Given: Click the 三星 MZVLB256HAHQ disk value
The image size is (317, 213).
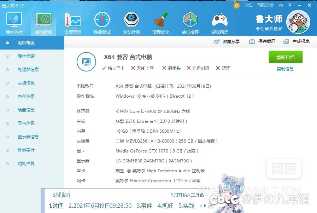Looking at the screenshot, I should tap(166, 141).
